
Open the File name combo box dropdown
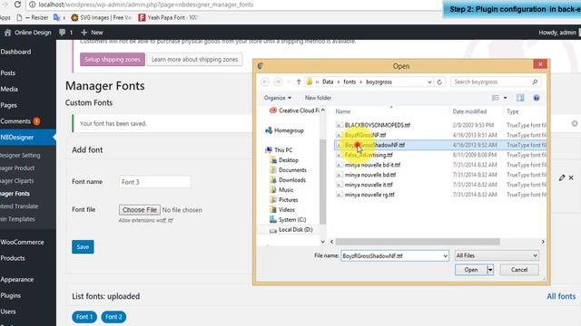click(445, 255)
